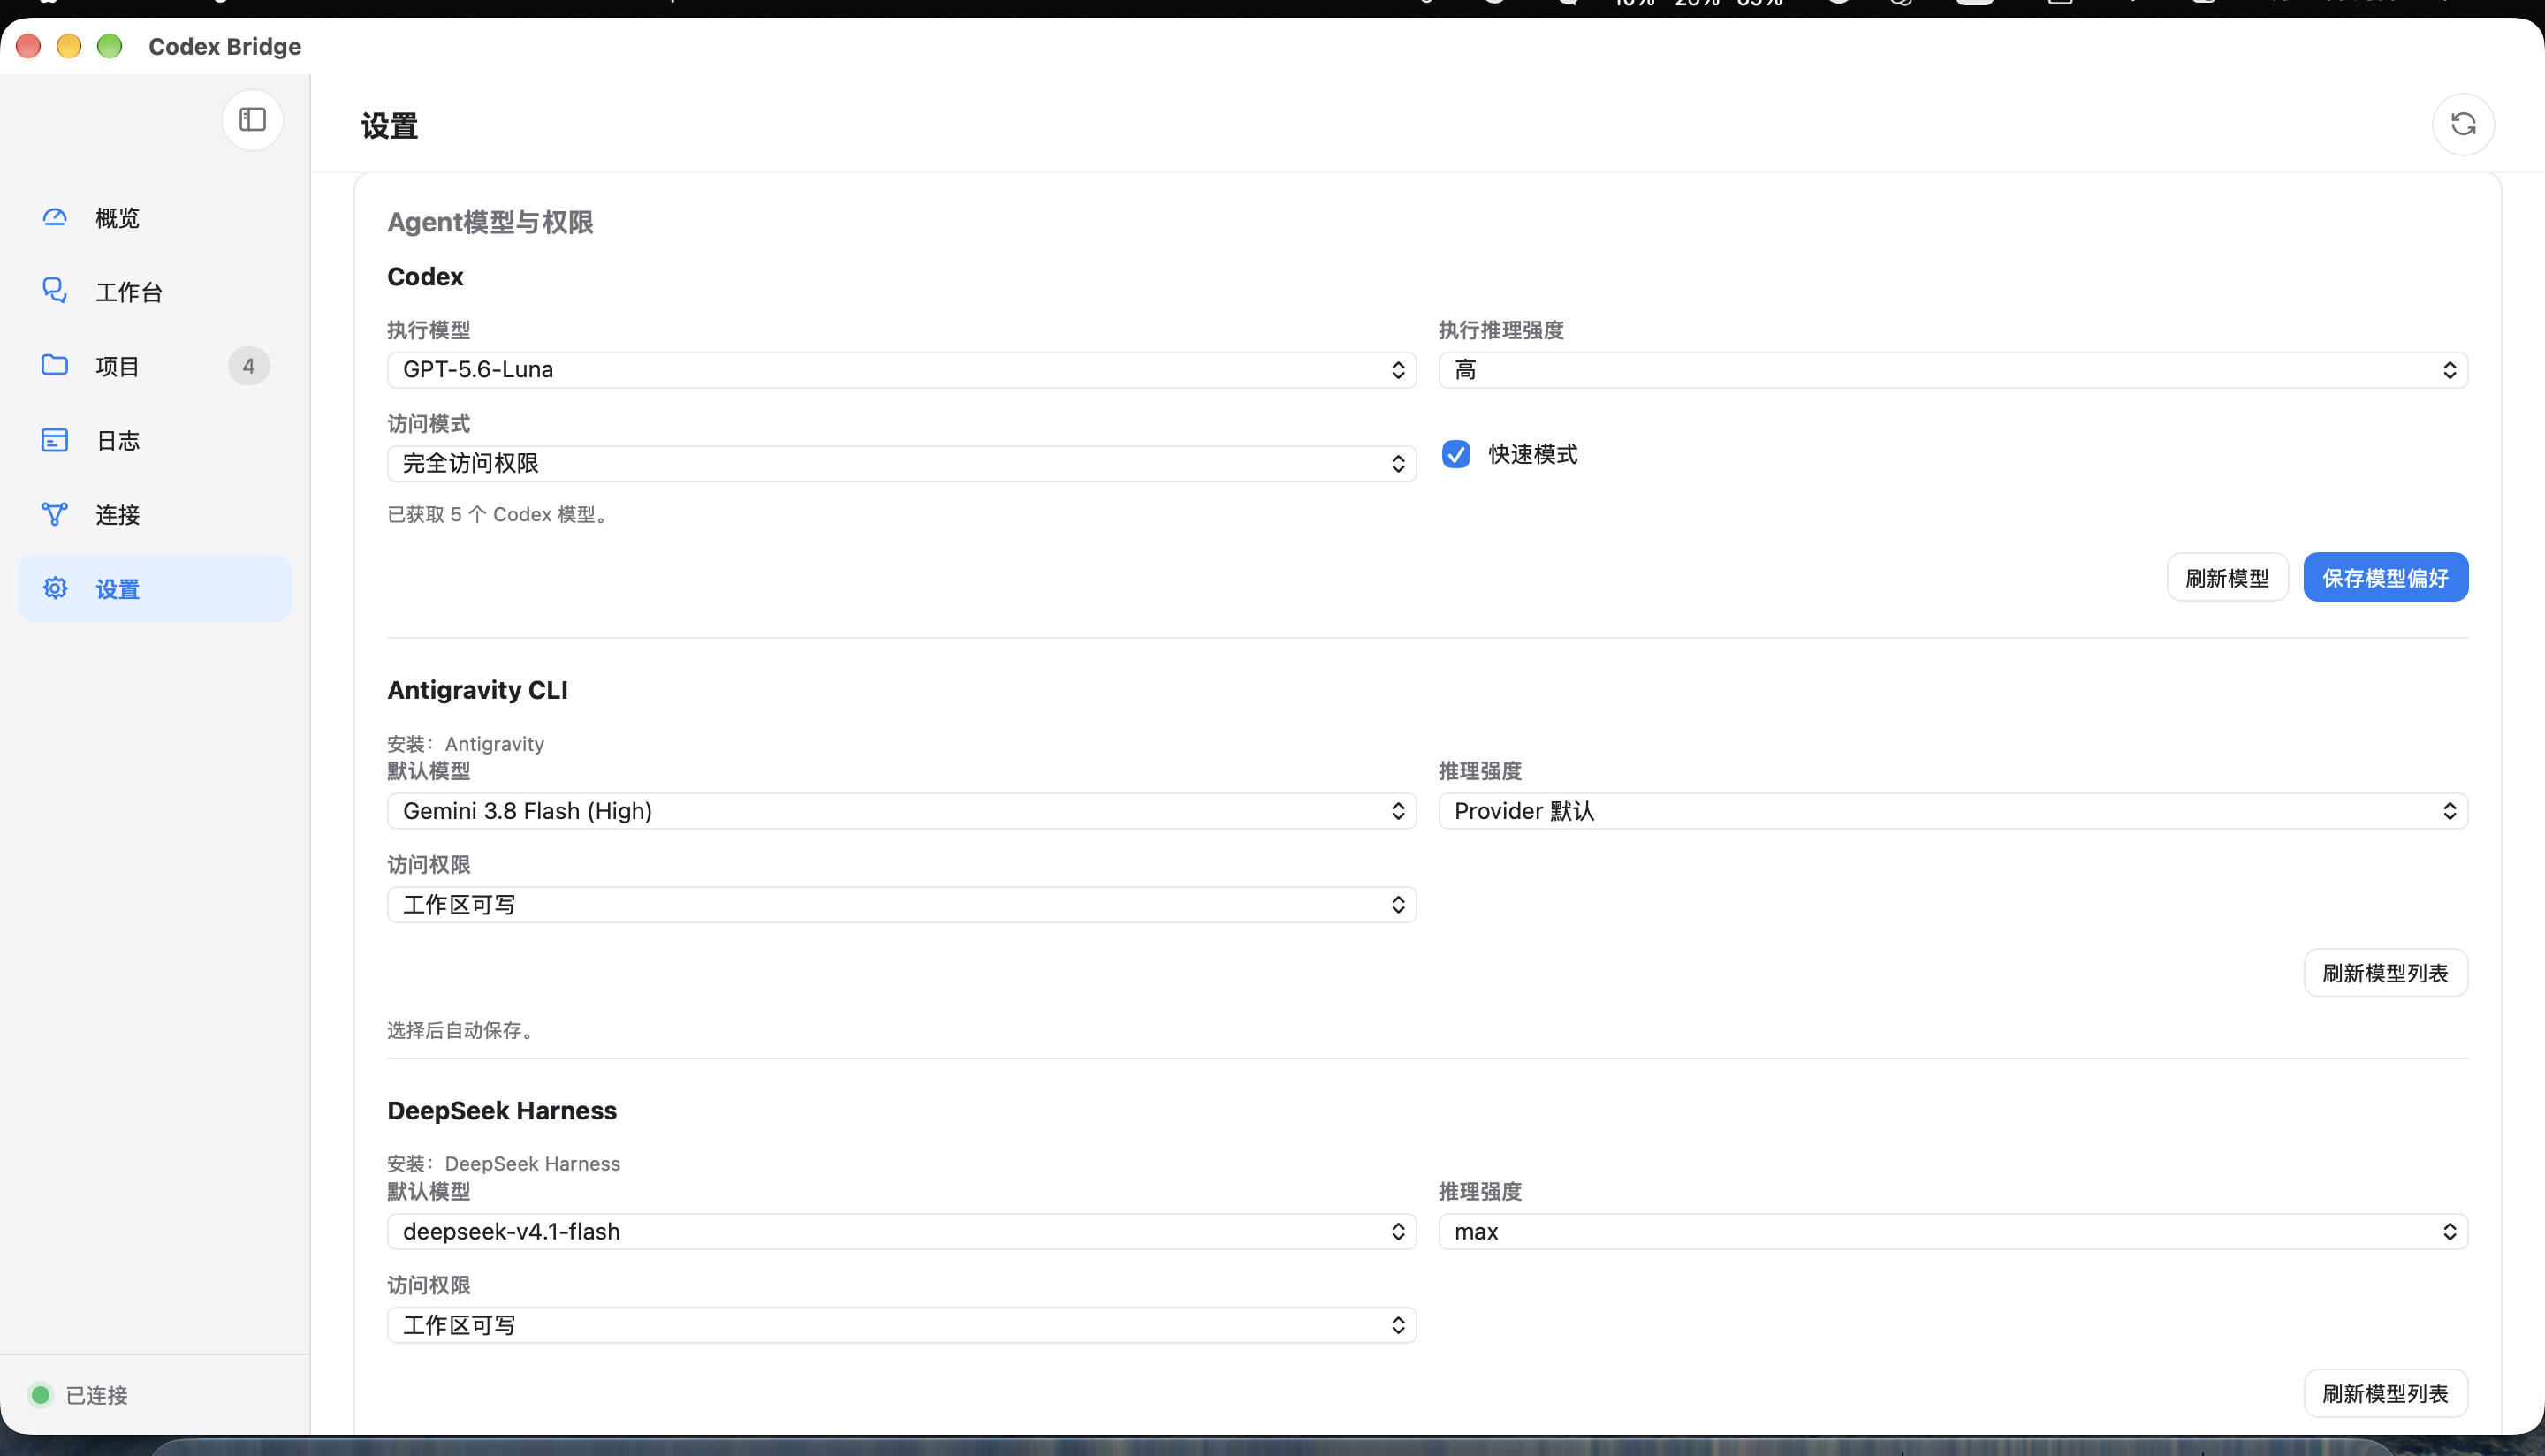This screenshot has height=1456, width=2545.
Task: Click DeepSeek Harness's 刷新模型列表 button
Action: point(2386,1393)
